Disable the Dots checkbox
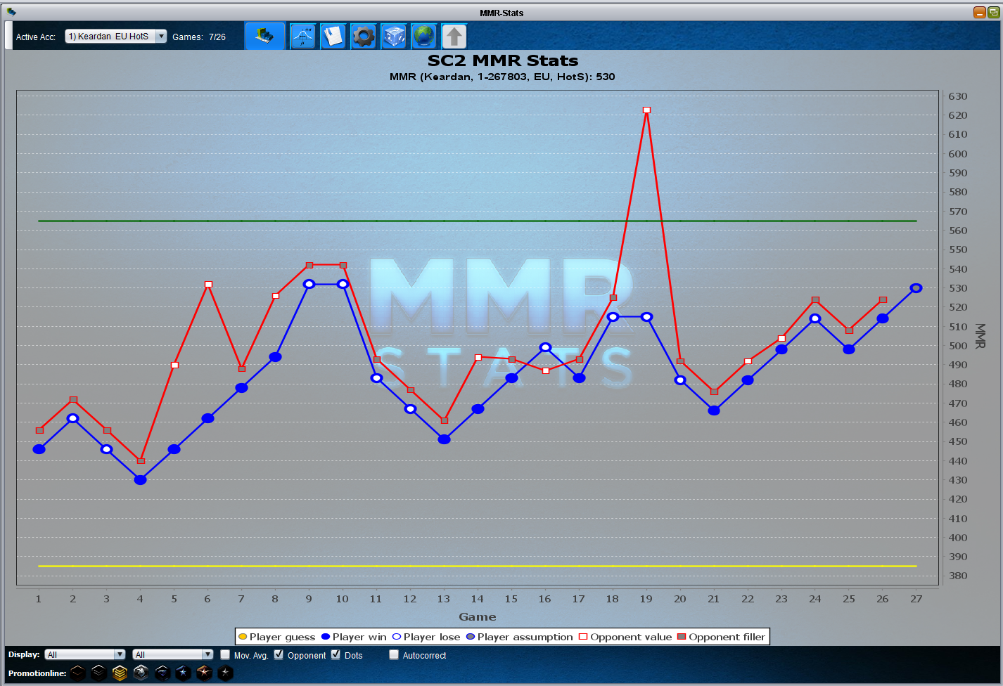Viewport: 1003px width, 686px height. click(x=336, y=654)
